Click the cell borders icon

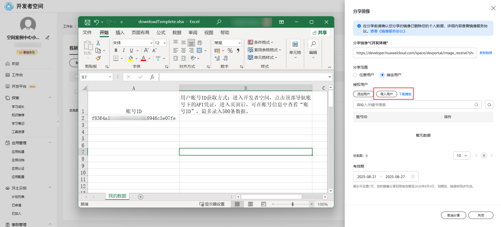click(x=116, y=58)
